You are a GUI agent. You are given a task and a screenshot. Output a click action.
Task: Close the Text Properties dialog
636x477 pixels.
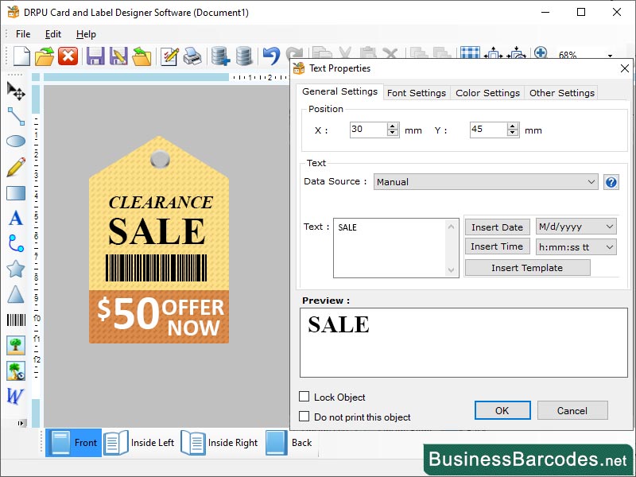click(x=625, y=68)
